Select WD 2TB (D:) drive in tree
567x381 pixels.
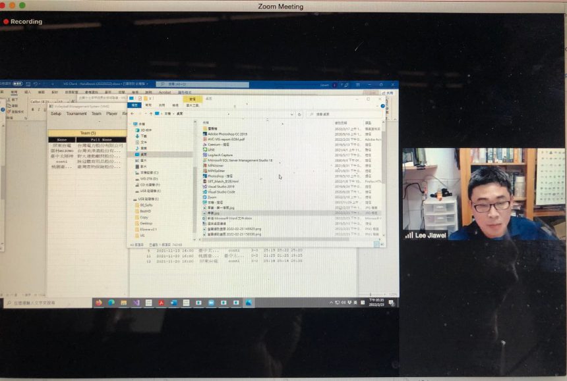pyautogui.click(x=146, y=178)
